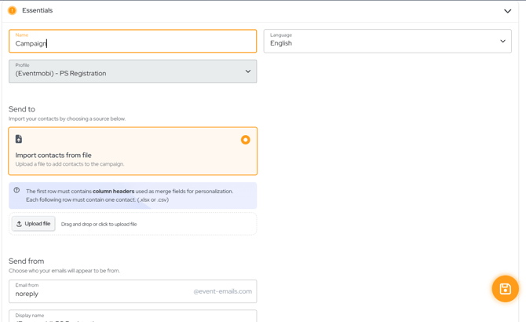Screen dimensions: 526x322
Task: Click the file import document icon
Action: 19,139
